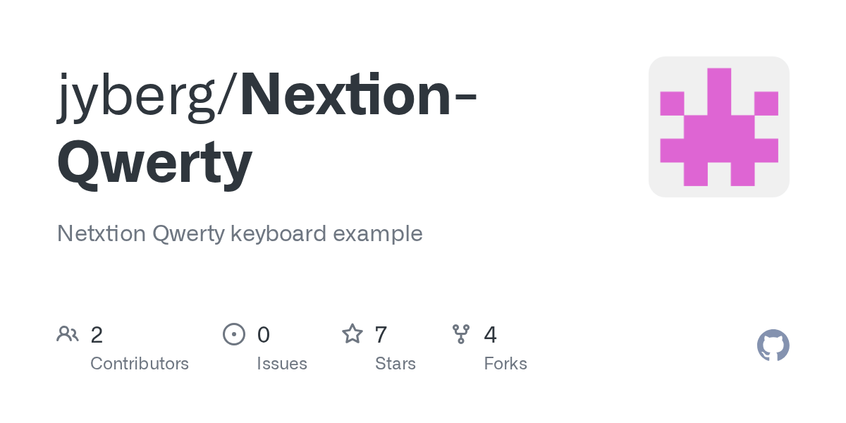Open the Contributors label
Image resolution: width=846 pixels, height=423 pixels.
(140, 364)
